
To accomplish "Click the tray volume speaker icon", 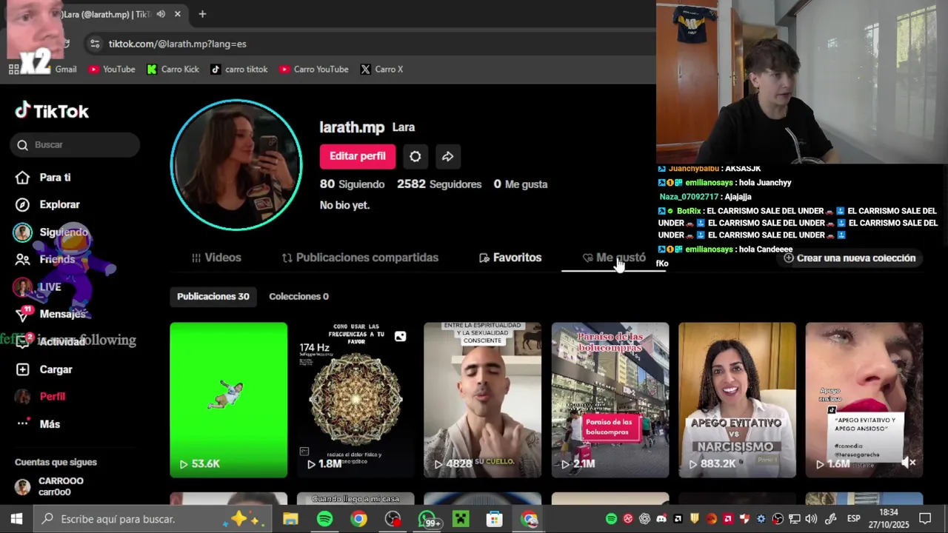I will [x=811, y=519].
